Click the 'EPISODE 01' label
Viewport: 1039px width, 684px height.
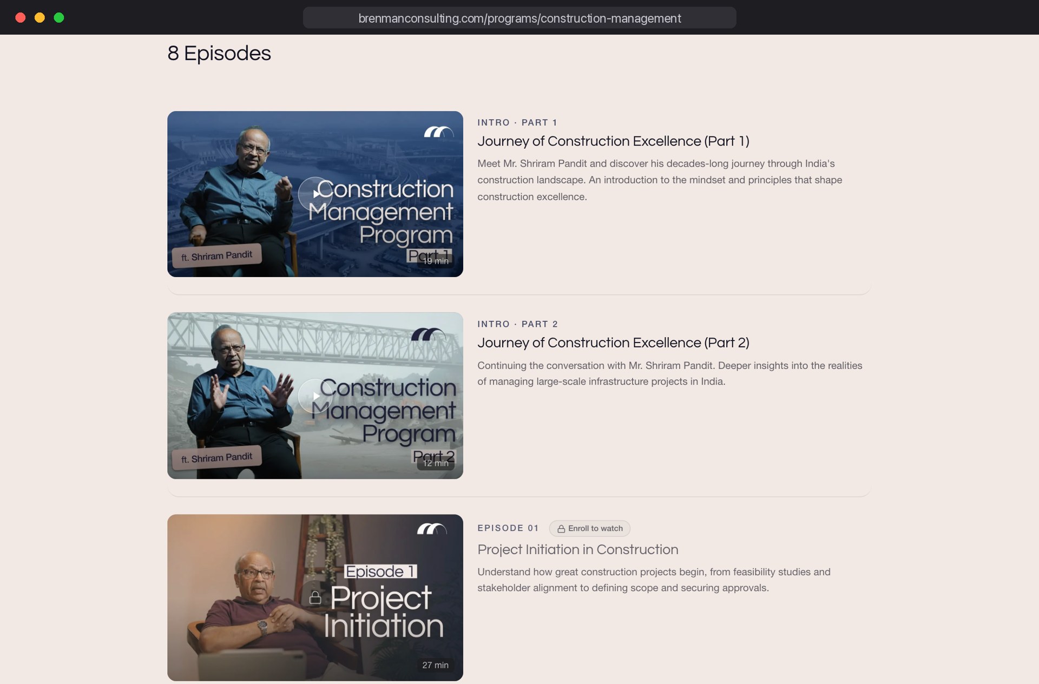click(508, 528)
